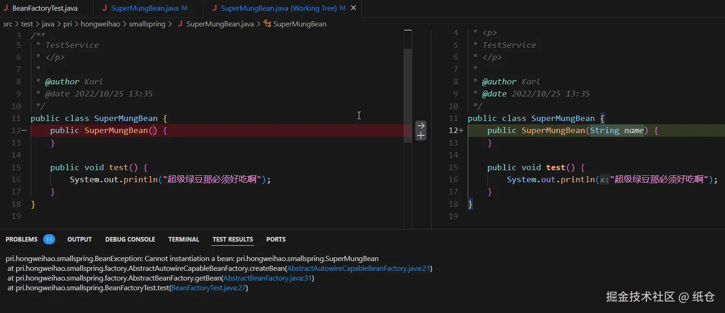
Task: Click the Java file icon in breadcrumb
Action: pos(180,24)
